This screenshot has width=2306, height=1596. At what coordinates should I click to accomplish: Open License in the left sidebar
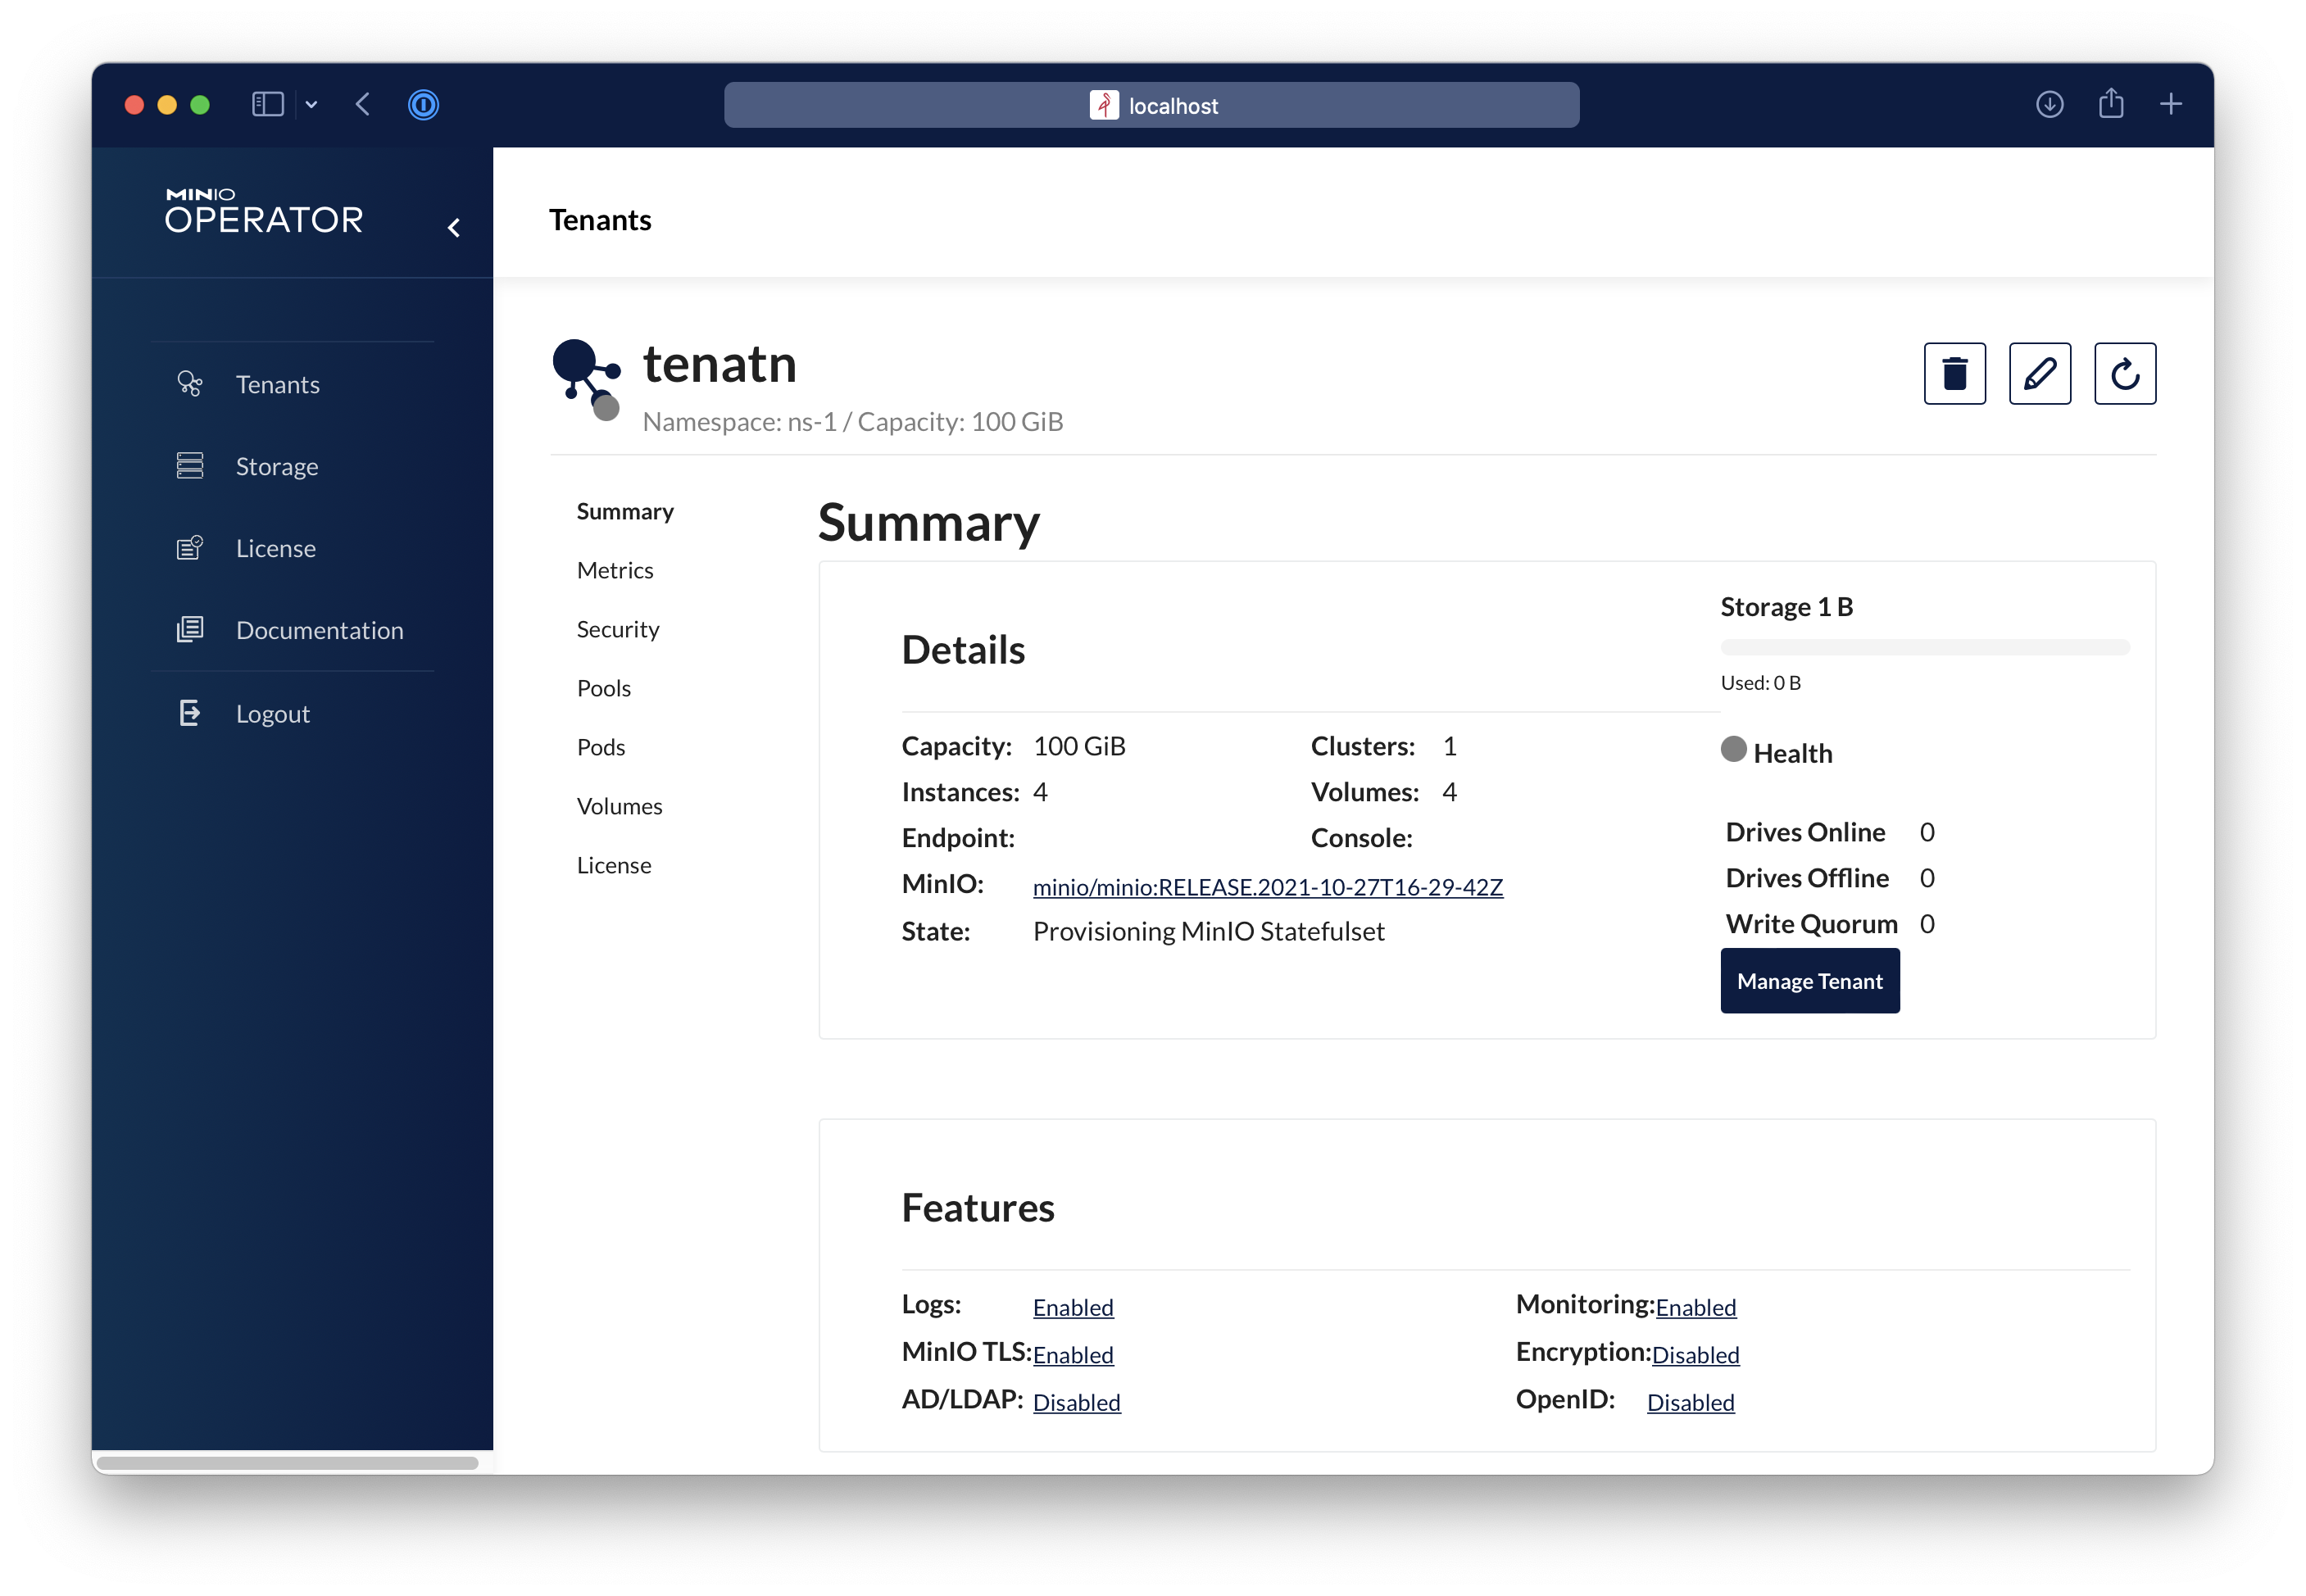(275, 549)
